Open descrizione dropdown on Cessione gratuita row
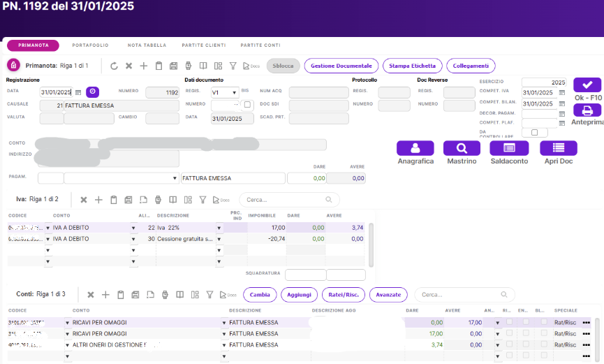Screen dimensions: 604x364 click(219, 239)
